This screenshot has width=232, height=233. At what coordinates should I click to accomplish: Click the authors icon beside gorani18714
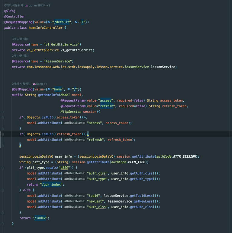pyautogui.click(x=27, y=5)
